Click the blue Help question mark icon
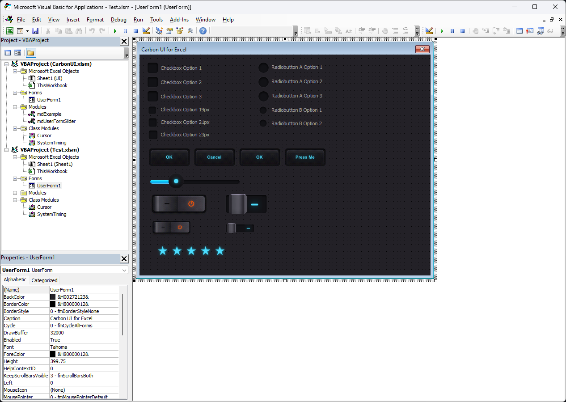 (x=203, y=31)
